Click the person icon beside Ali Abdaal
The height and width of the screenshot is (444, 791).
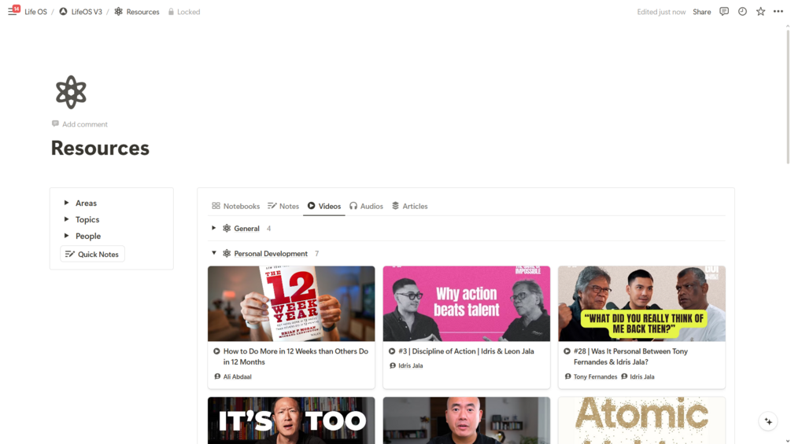pos(217,376)
